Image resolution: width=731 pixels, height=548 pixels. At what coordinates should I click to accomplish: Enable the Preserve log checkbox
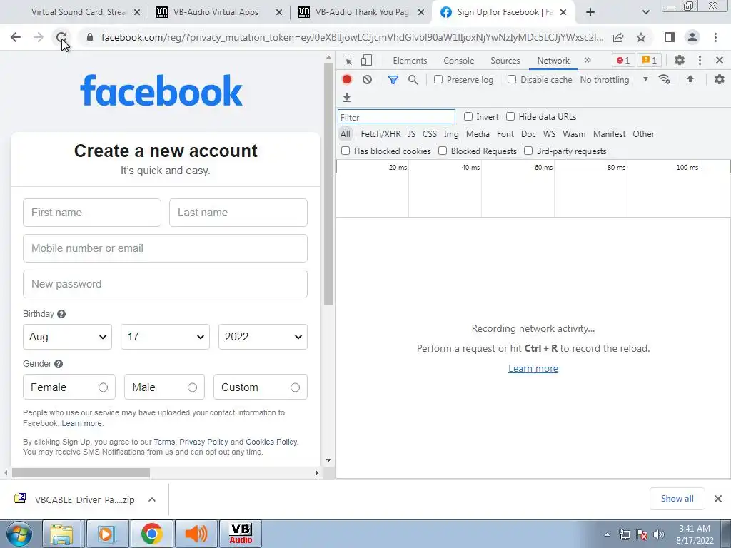pos(438,80)
